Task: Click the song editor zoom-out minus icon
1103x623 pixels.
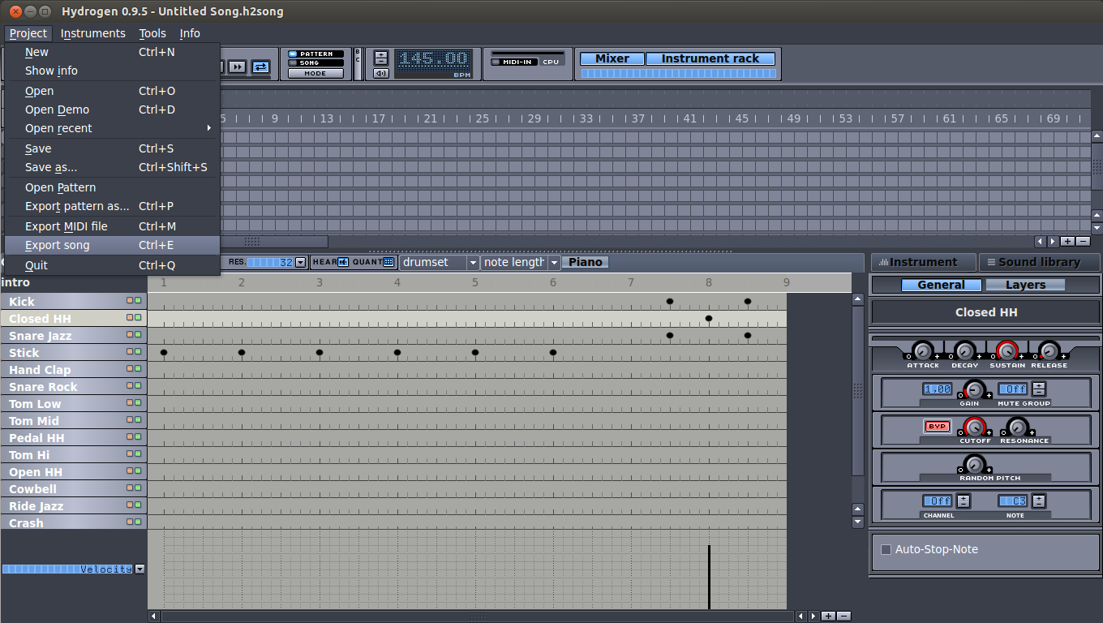Action: (1082, 241)
